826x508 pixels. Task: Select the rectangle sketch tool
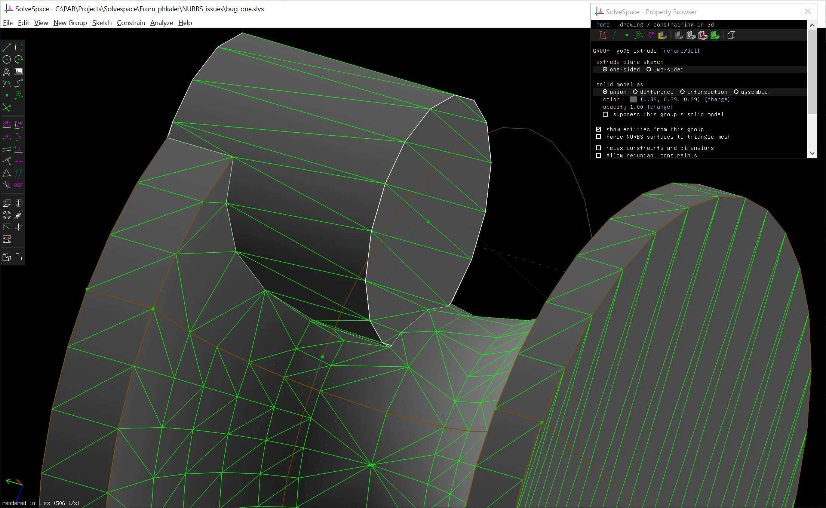coord(19,47)
